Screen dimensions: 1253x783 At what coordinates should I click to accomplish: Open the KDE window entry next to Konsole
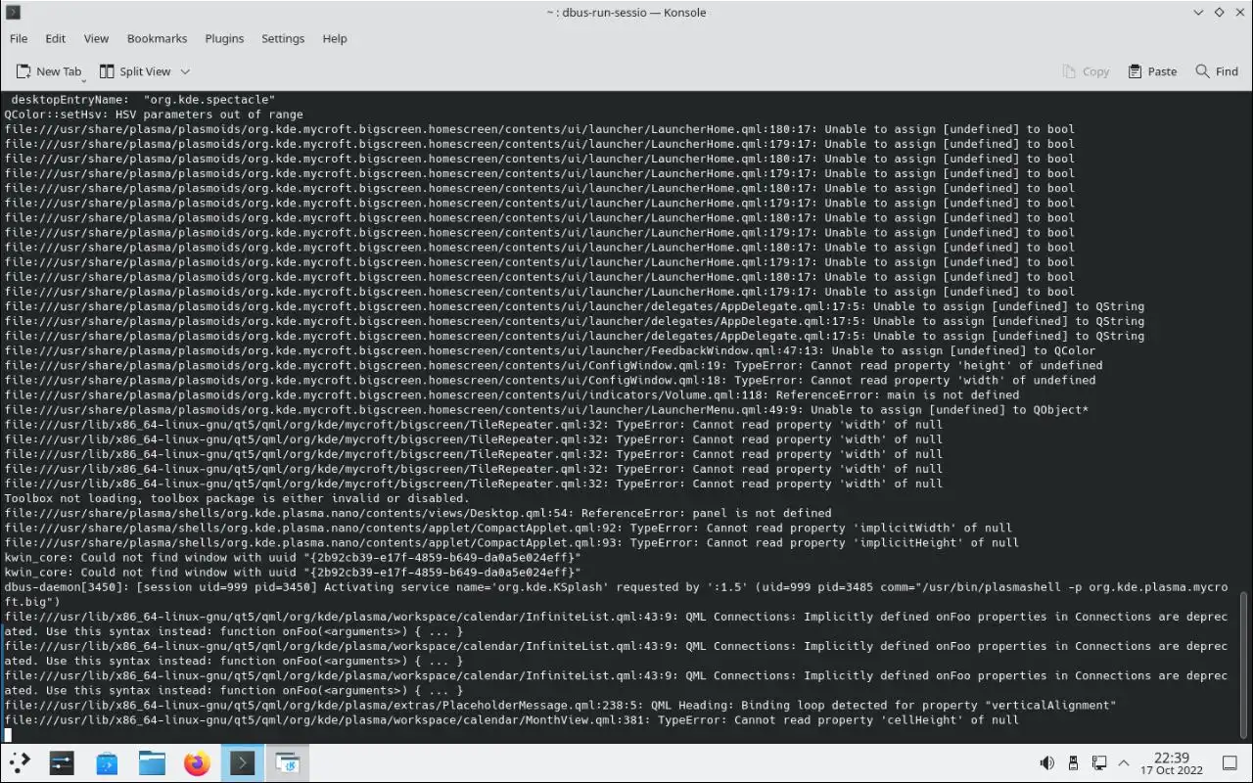[287, 762]
